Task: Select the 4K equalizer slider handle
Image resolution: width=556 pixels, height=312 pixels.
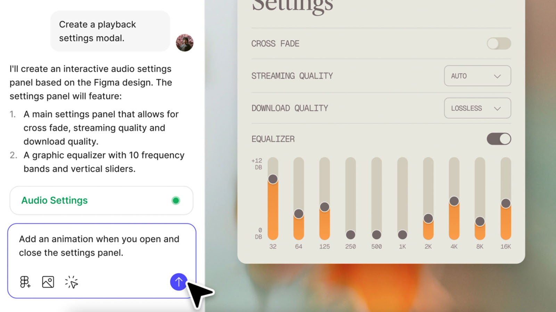Action: (x=454, y=201)
